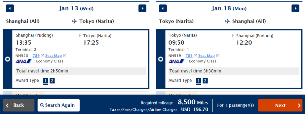This screenshot has height=114, width=305.
Task: Open Seat Map for flight NH920
Action: 53,56
